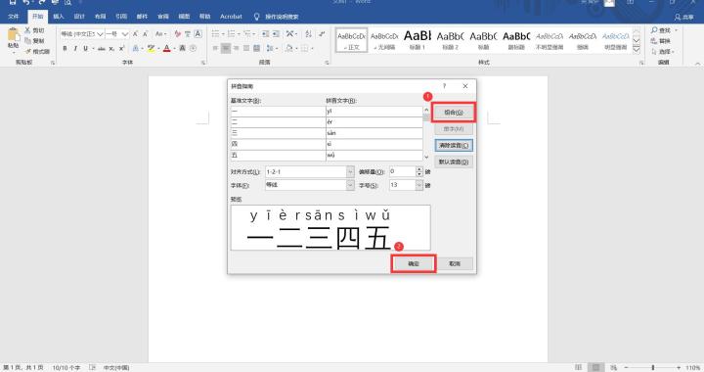
Task: Click the zoom slider in status bar
Action: point(653,367)
